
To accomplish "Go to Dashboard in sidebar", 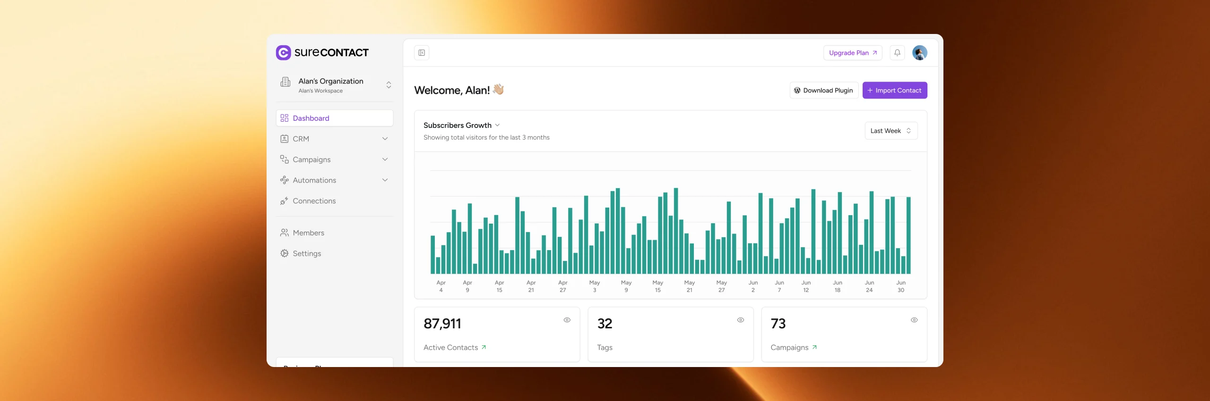I will [335, 118].
